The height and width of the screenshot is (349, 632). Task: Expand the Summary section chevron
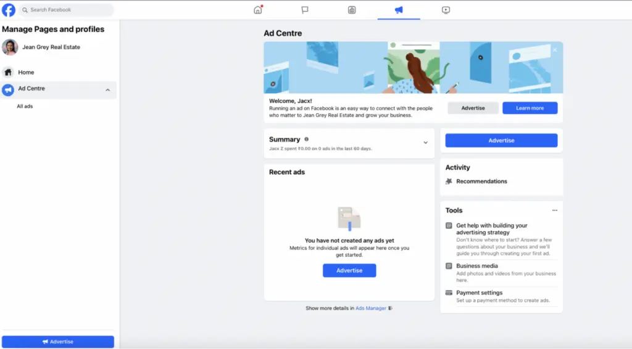[x=425, y=143]
